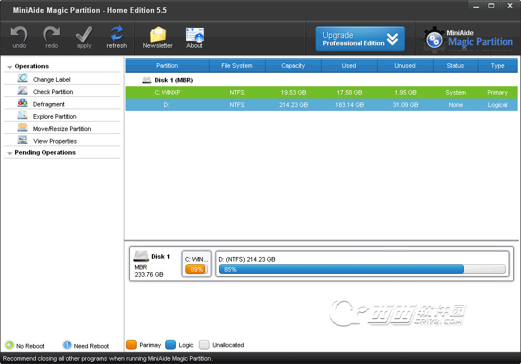
Task: Select the C: WIN... block in disk map
Action: tap(197, 264)
